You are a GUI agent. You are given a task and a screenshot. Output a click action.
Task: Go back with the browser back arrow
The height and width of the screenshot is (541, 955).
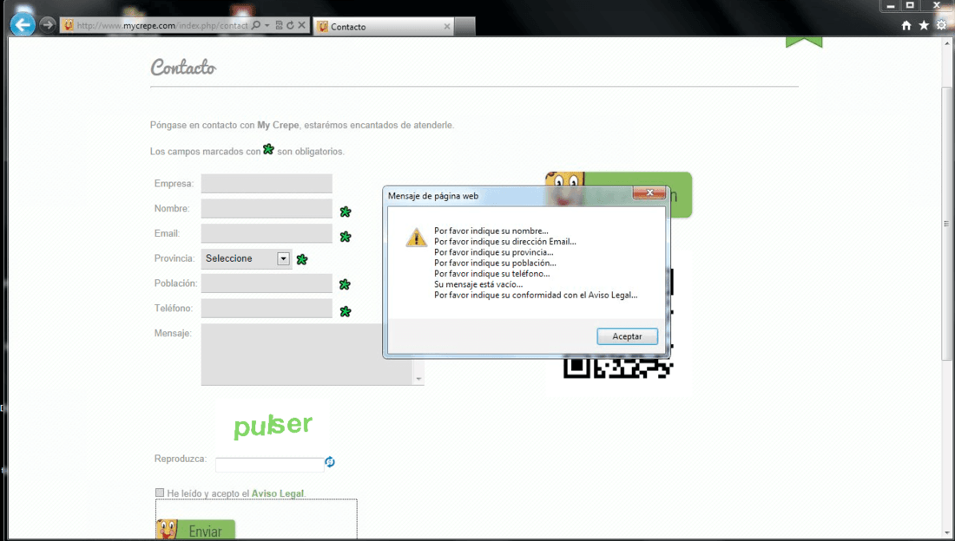click(23, 25)
